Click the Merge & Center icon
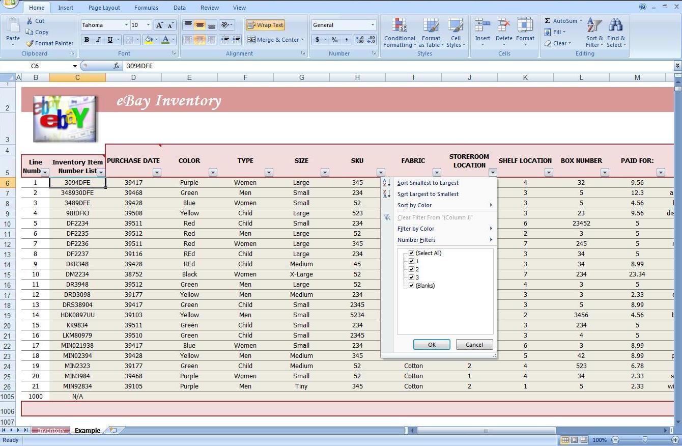 click(x=252, y=40)
